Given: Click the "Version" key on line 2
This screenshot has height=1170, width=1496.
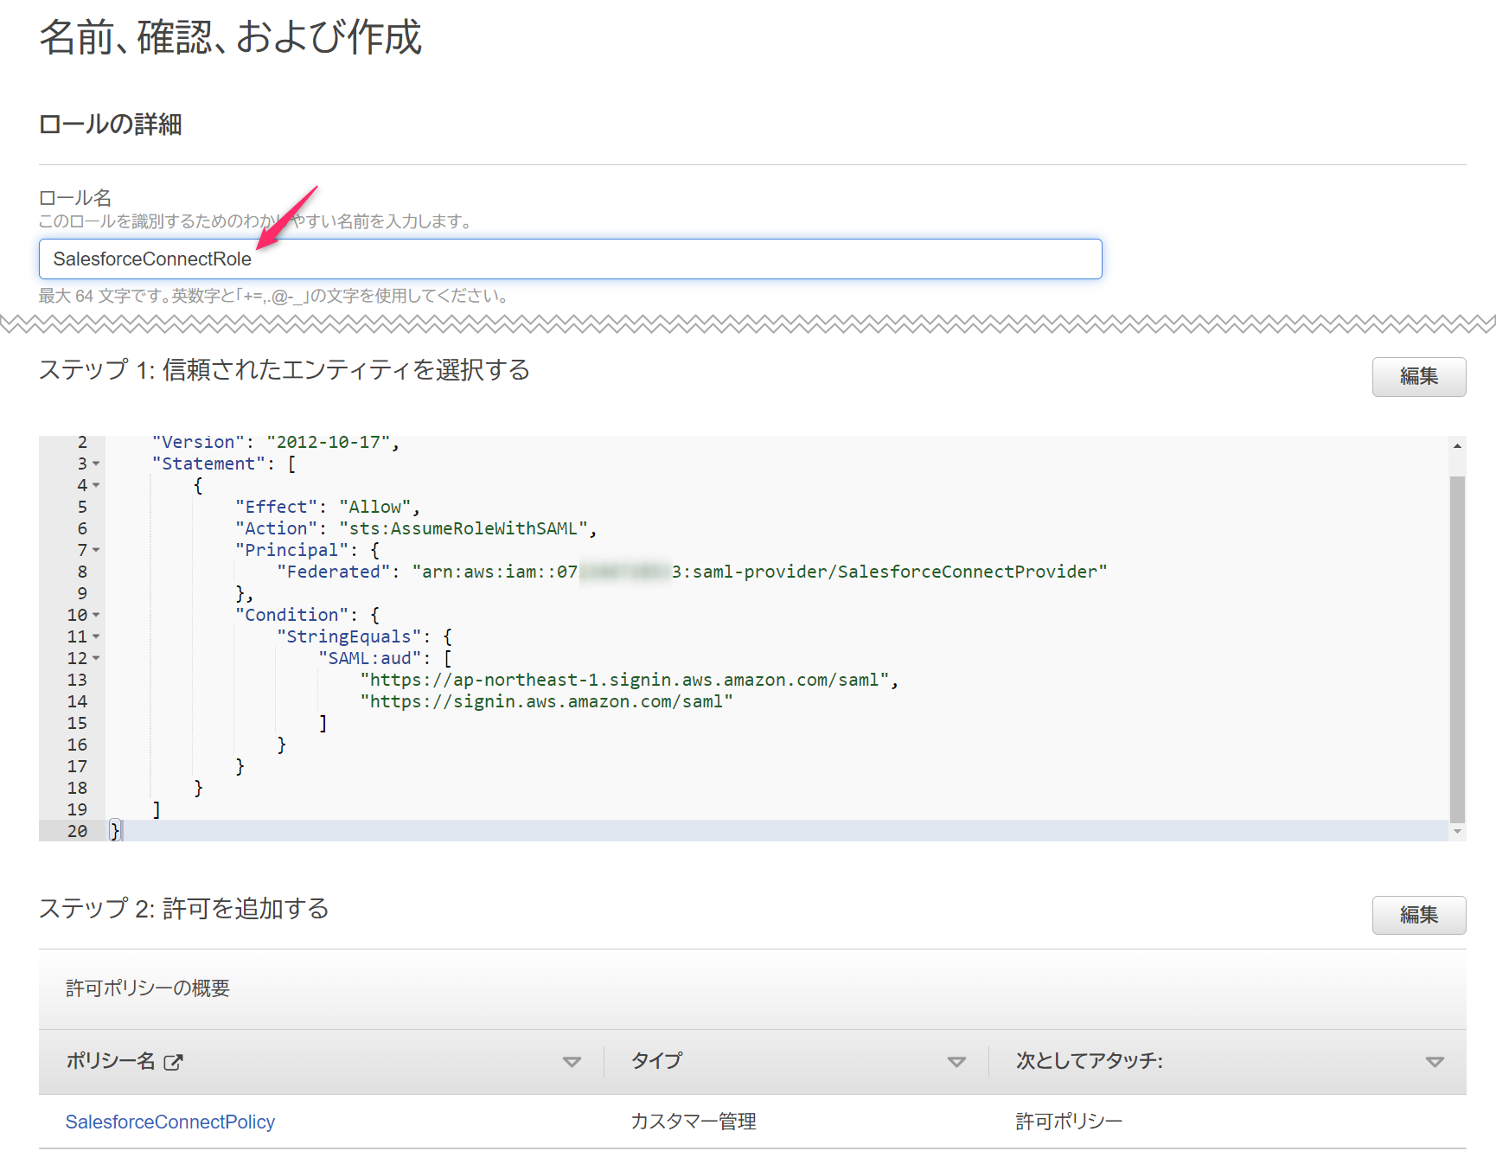Looking at the screenshot, I should point(198,442).
